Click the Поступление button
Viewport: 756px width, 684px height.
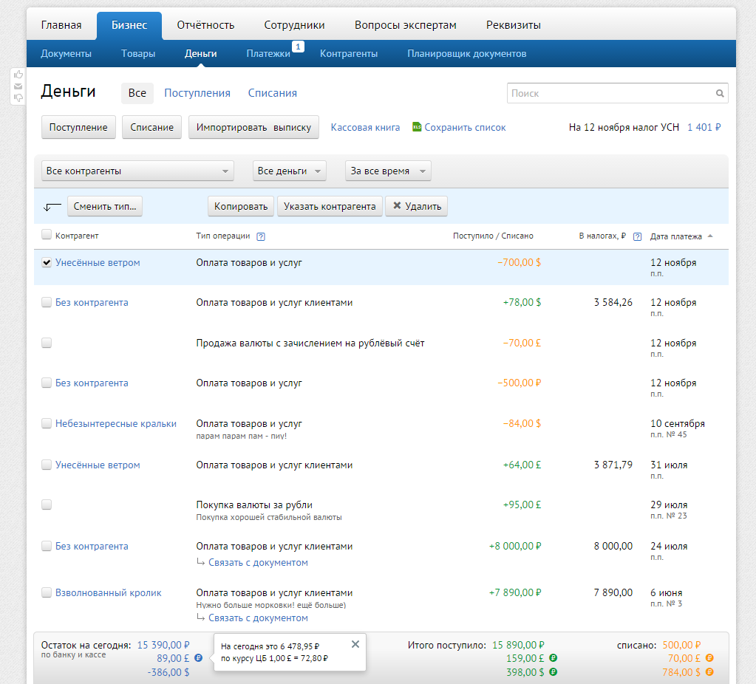(78, 127)
